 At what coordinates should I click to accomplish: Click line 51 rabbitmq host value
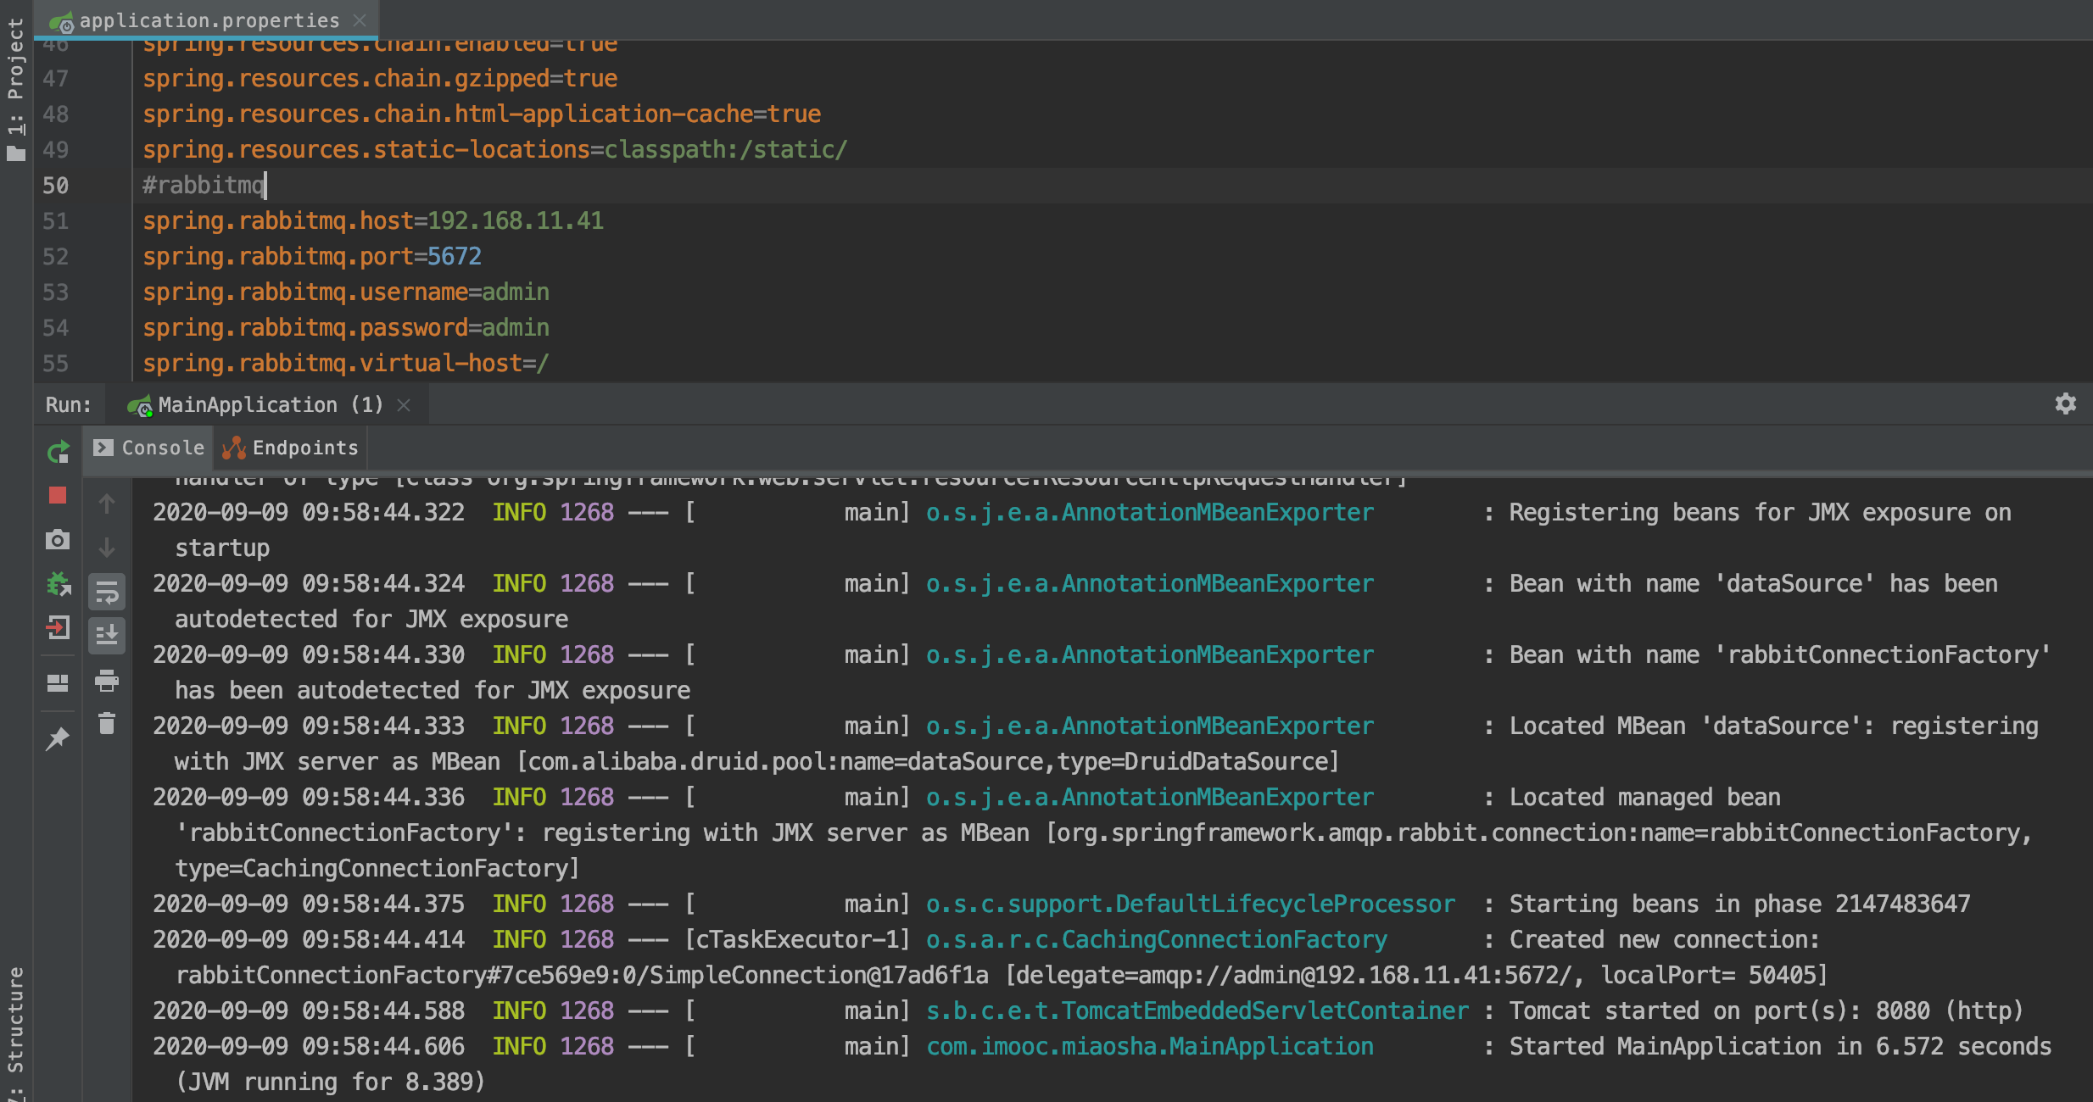coord(516,221)
